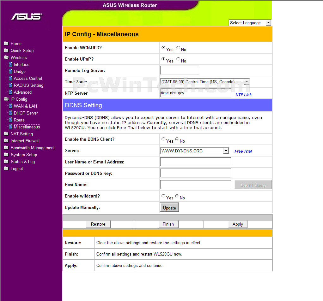Viewport: 323px width, 301px height.
Task: Open the Access Control page
Action: (28, 78)
